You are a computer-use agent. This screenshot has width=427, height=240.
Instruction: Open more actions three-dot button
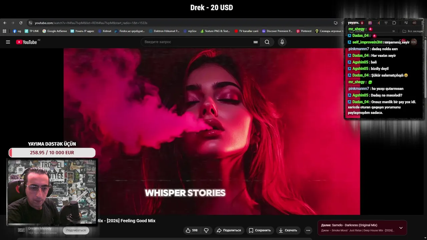point(308,230)
